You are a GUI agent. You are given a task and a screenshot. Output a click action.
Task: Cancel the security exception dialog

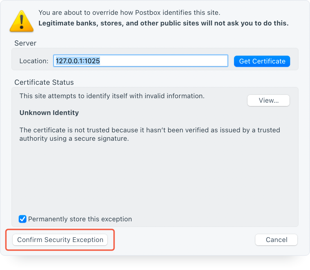pos(276,240)
